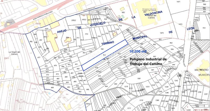Select parcel 939
Image resolution: width=210 pixels, height=111 pixels.
(139, 78)
